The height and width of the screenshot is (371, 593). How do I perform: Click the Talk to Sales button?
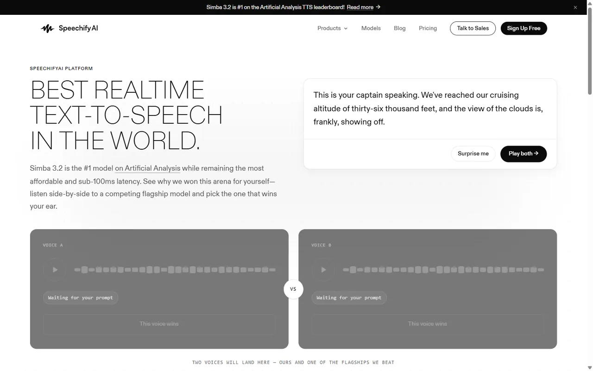[473, 28]
